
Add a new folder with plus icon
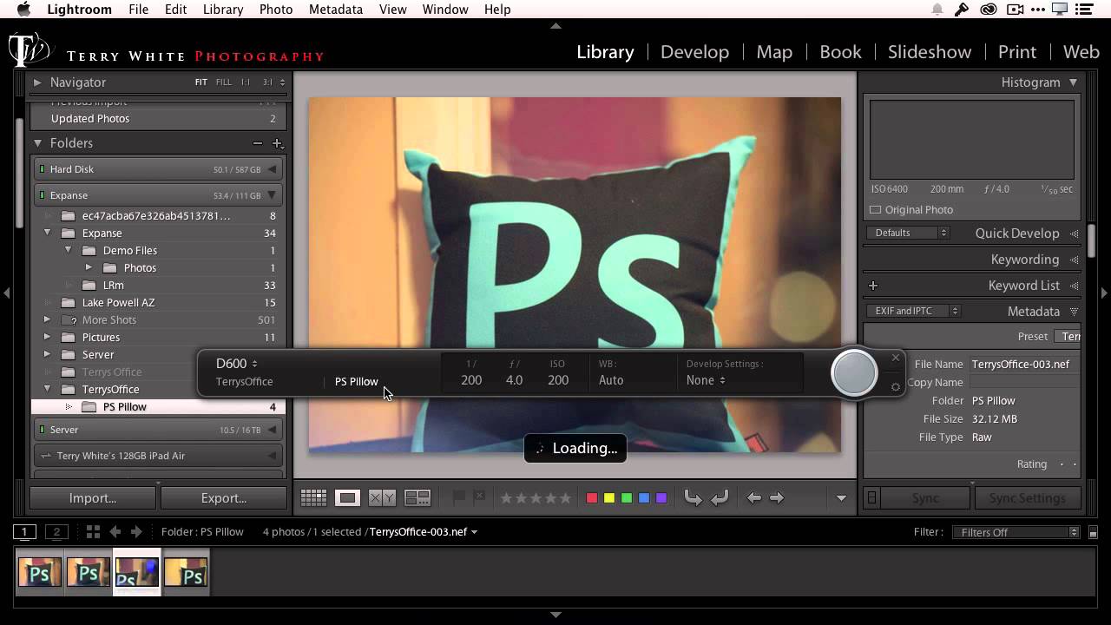tap(278, 143)
